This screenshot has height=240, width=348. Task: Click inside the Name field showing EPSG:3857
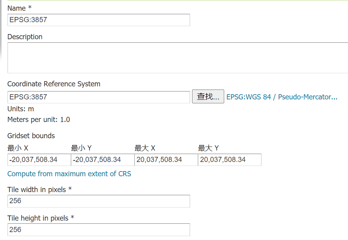[98, 20]
